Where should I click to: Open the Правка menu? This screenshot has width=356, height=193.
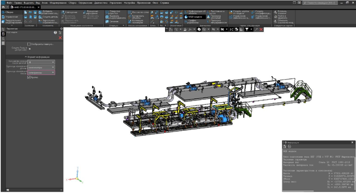click(x=18, y=3)
